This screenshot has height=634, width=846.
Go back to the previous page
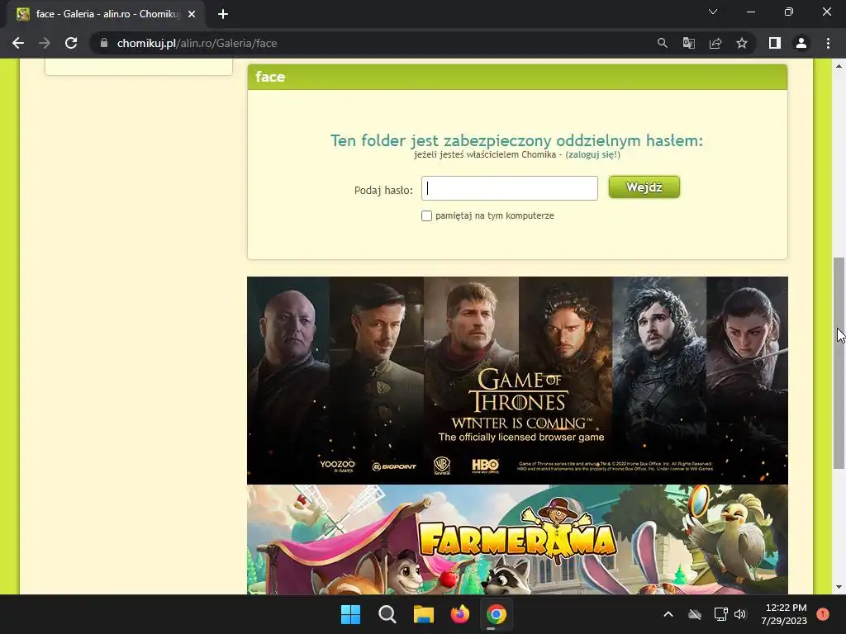point(18,43)
